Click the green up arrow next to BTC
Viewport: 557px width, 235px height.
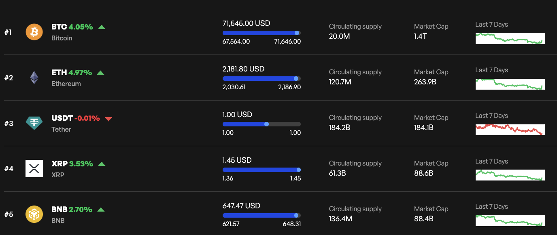[102, 27]
